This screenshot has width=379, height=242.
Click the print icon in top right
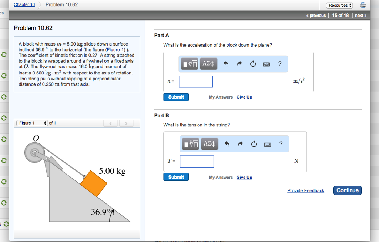pyautogui.click(x=363, y=5)
